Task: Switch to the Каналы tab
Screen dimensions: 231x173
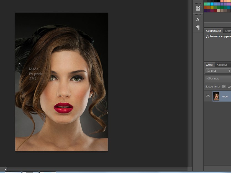Action: click(x=222, y=65)
